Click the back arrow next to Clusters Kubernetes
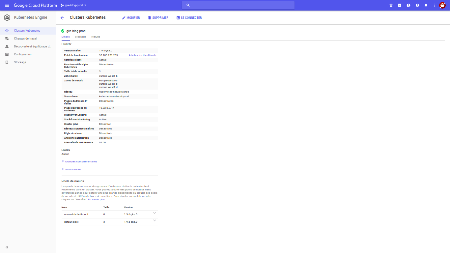The width and height of the screenshot is (450, 253). click(x=62, y=18)
